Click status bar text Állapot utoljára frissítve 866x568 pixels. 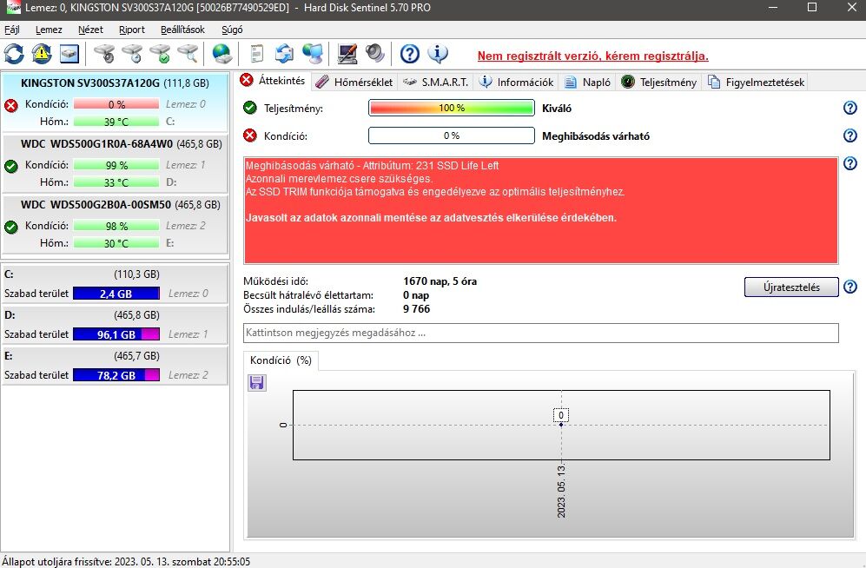[x=126, y=561]
